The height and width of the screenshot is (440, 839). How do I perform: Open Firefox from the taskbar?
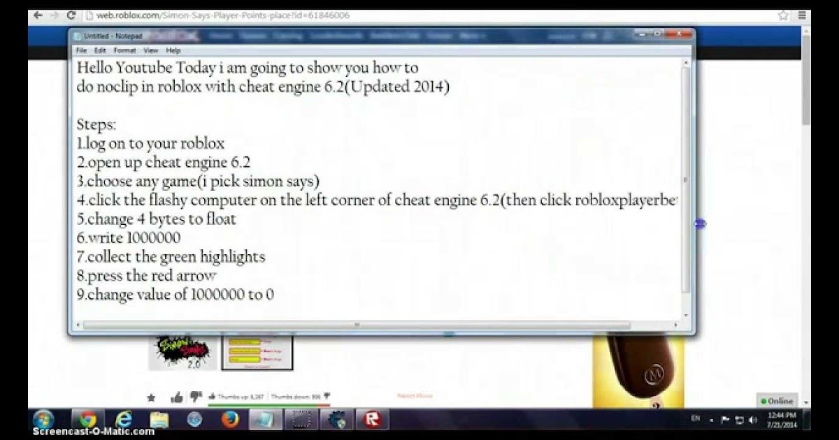coord(229,419)
